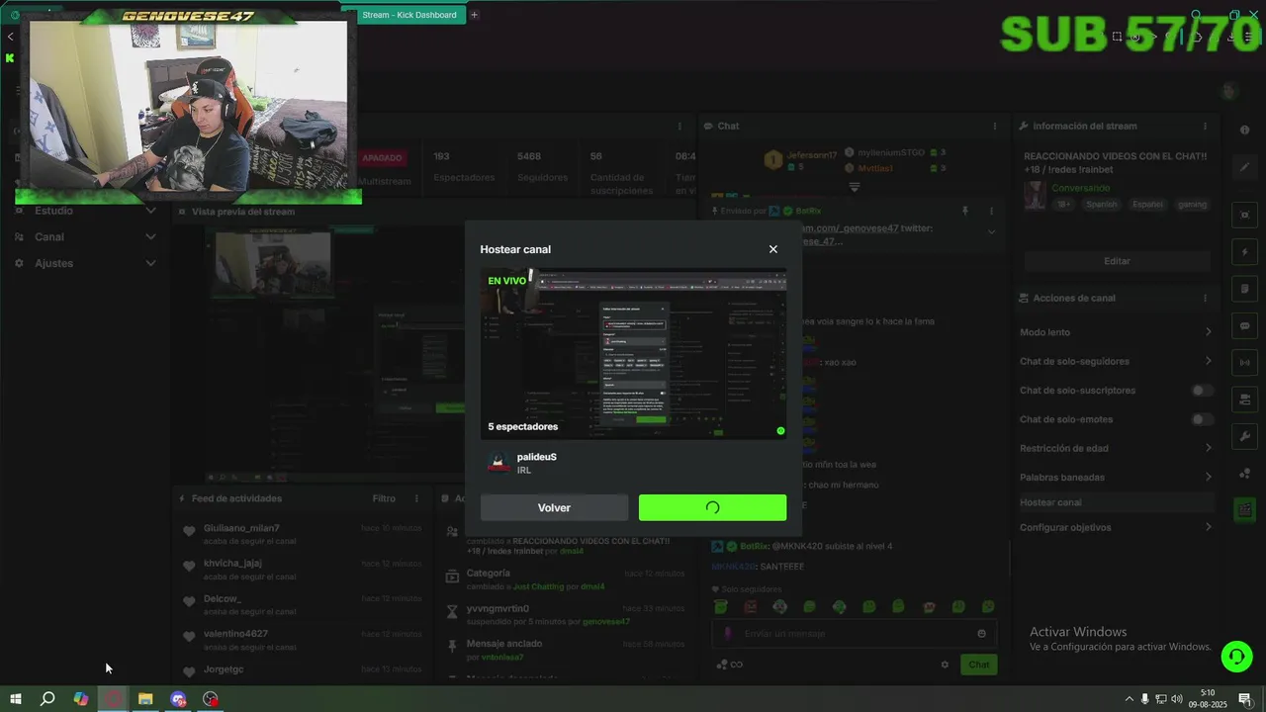The image size is (1266, 712).
Task: Click the green Chat send button
Action: pos(978,665)
